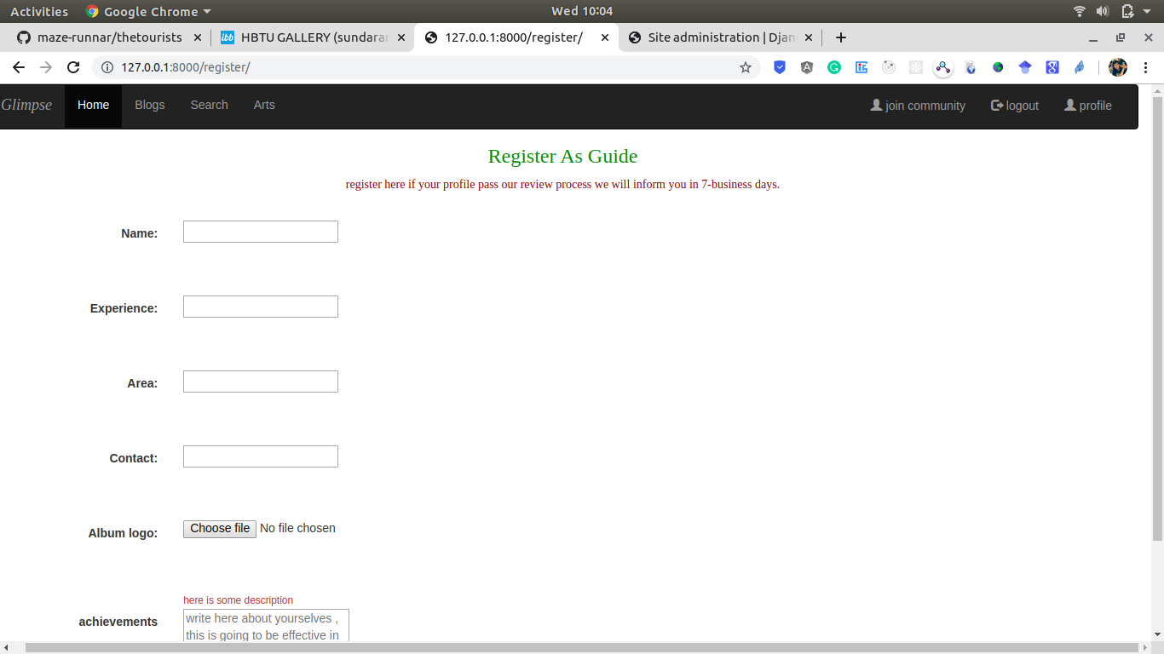Image resolution: width=1164 pixels, height=654 pixels.
Task: Open the profile icon on the navbar
Action: [1069, 105]
